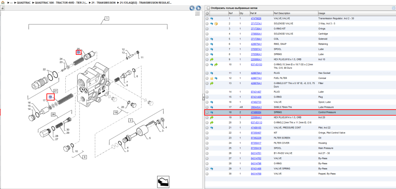396x189 pixels.
Task: Click the green arrow on HEX PLUG M14 row
Action: click(211, 118)
